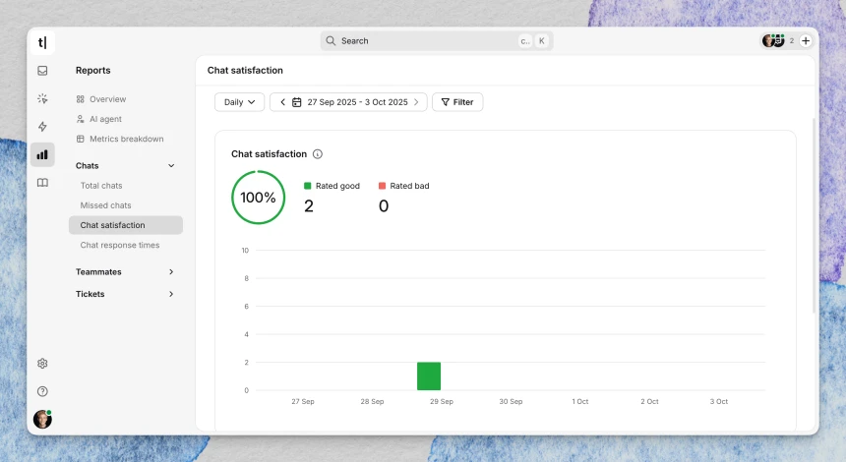Click the magnifier icon in search bar
Screen dimensions: 846x462
pyautogui.click(x=331, y=41)
